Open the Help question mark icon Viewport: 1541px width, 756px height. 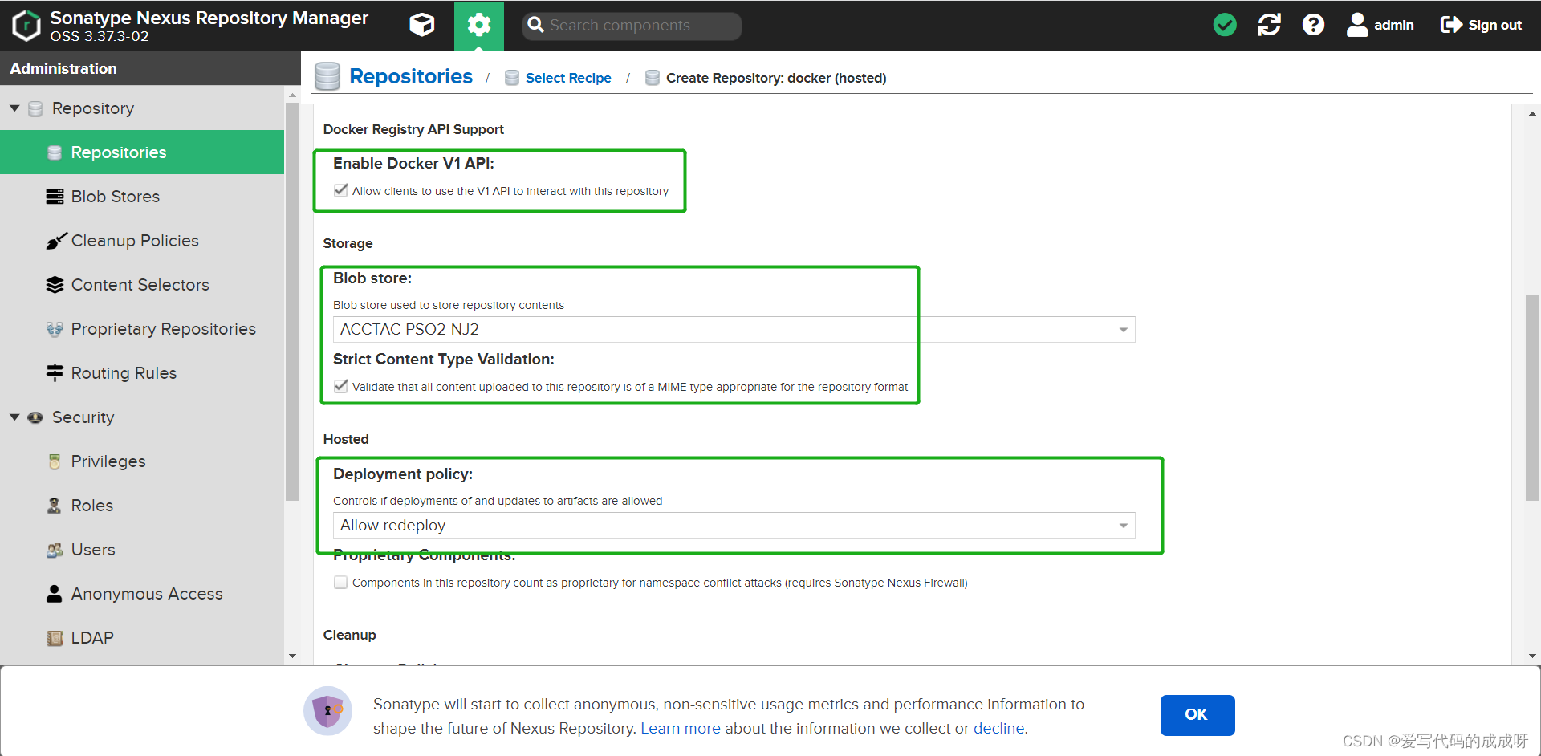pyautogui.click(x=1313, y=25)
